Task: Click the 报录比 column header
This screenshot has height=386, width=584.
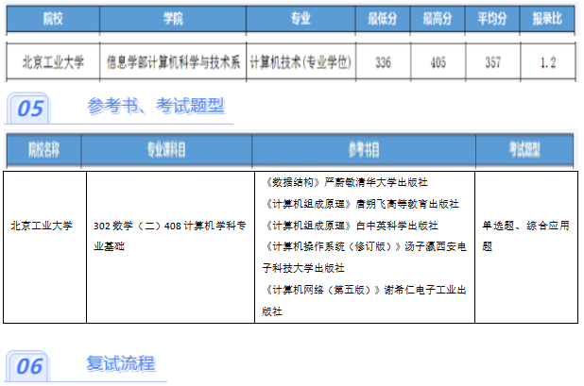Action: [x=547, y=18]
